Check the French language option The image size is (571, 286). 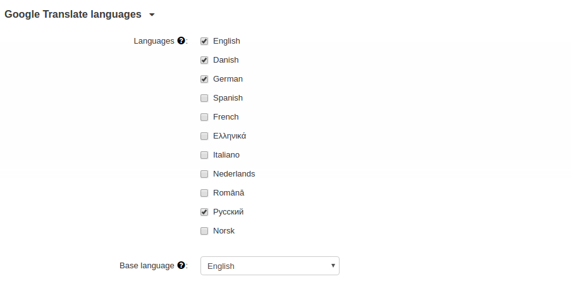click(x=204, y=117)
